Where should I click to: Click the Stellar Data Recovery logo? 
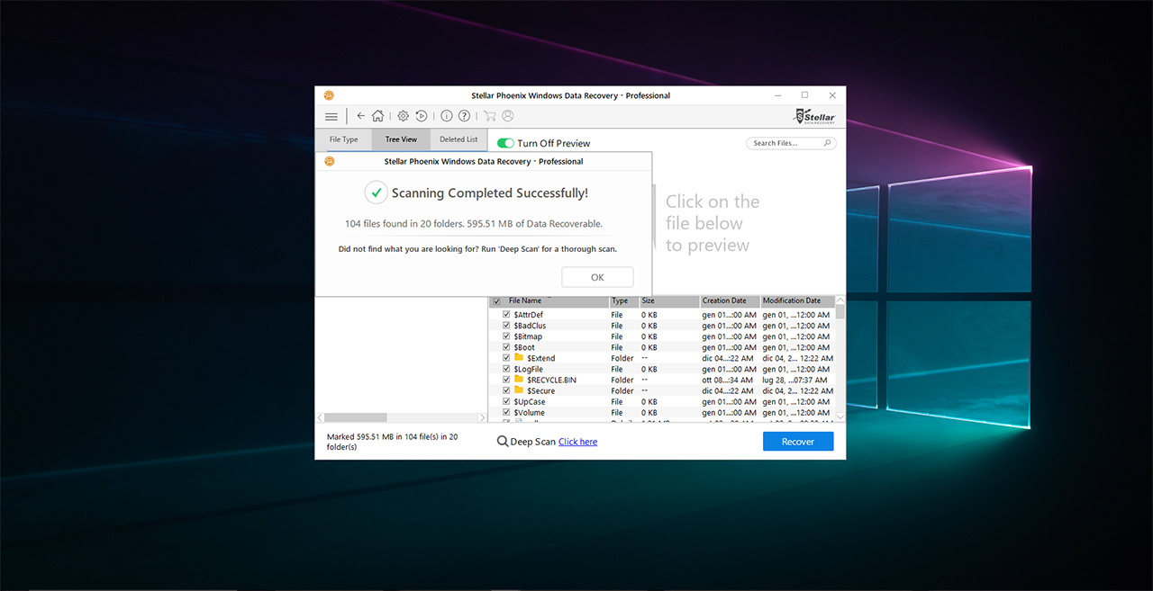coord(814,116)
